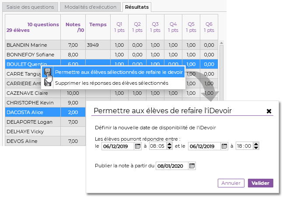
Task: Click delete-answers icon in context menu
Action: pyautogui.click(x=48, y=83)
